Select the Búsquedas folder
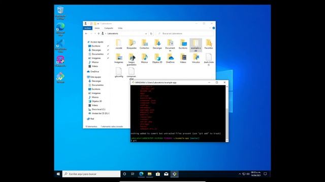Viewport: 325px width, 182px height. (x=132, y=44)
